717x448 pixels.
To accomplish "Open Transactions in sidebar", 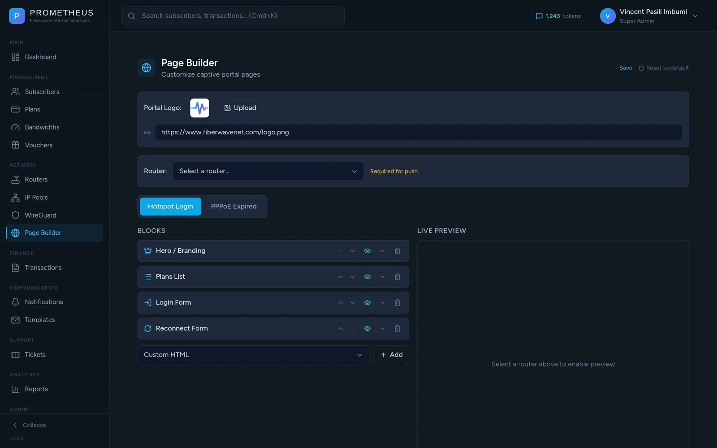I will [x=54, y=267].
